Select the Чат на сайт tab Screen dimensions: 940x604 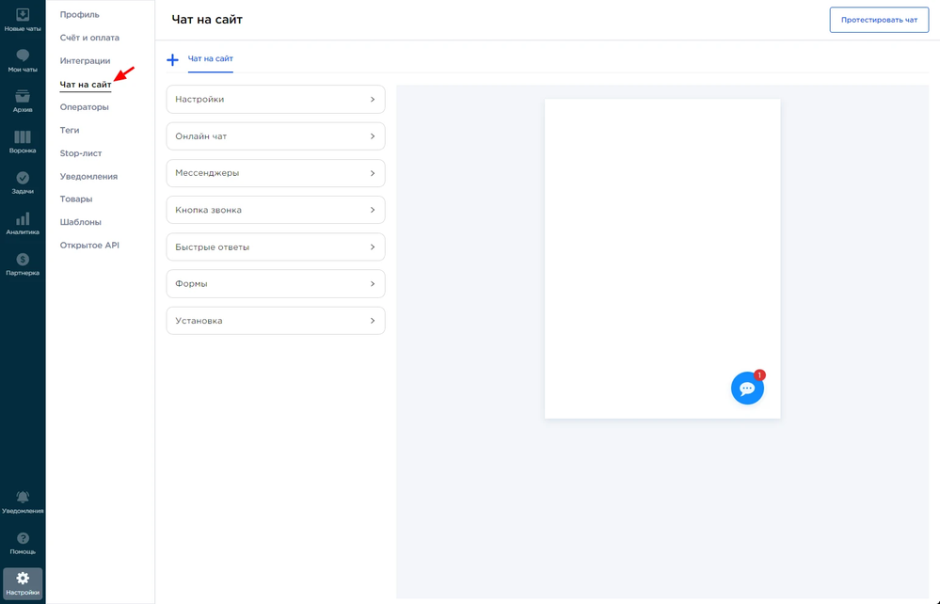point(211,59)
